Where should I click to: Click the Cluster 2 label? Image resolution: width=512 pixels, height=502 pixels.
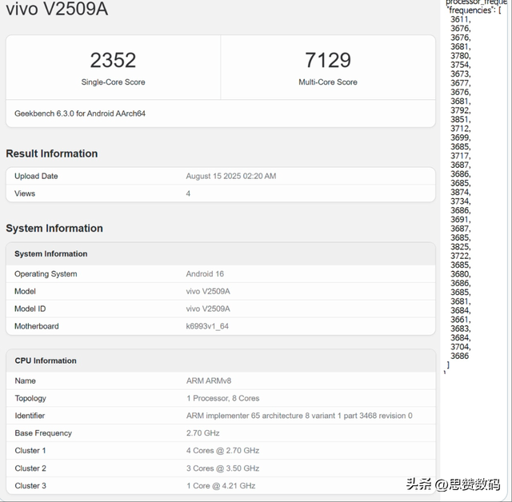pyautogui.click(x=30, y=468)
